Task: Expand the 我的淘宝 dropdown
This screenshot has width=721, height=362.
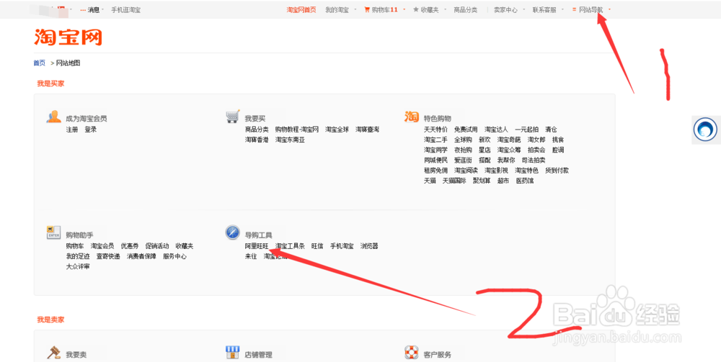Action: pos(355,9)
